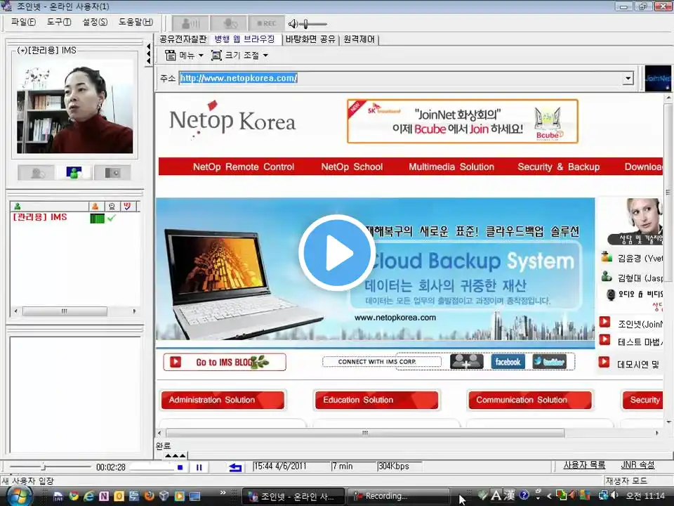Click the polling checkmark column header icon
Viewport: 674px width, 506px height.
(127, 207)
